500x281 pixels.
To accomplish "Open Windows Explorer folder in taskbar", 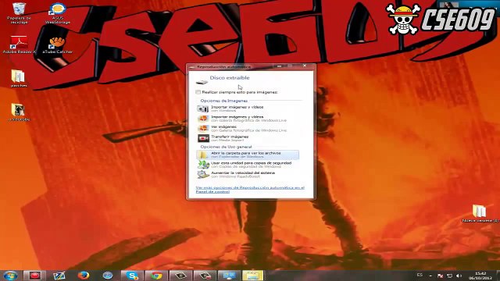I will (x=253, y=276).
